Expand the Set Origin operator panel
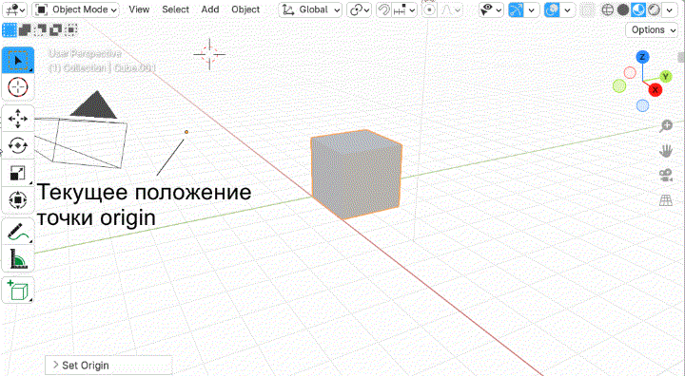Screen dimensions: 685x376 [x=108, y=366]
